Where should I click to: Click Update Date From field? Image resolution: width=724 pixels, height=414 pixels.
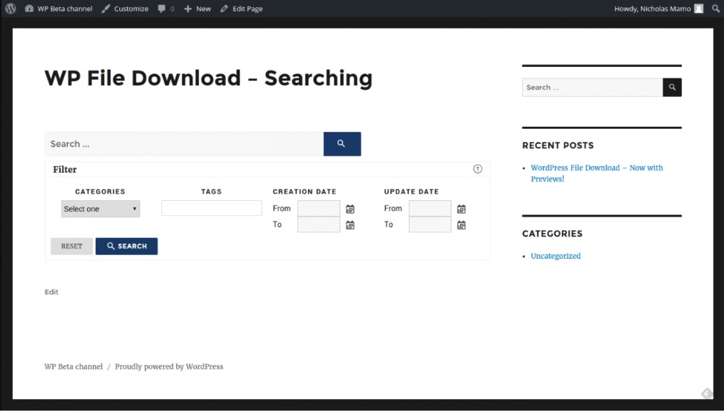click(x=430, y=208)
